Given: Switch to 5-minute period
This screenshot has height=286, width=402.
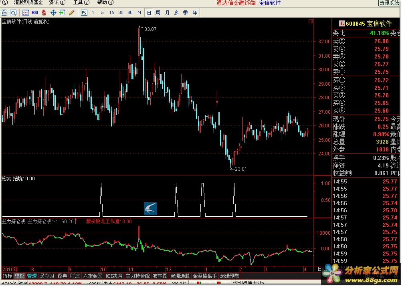Looking at the screenshot, I should pyautogui.click(x=102, y=12).
